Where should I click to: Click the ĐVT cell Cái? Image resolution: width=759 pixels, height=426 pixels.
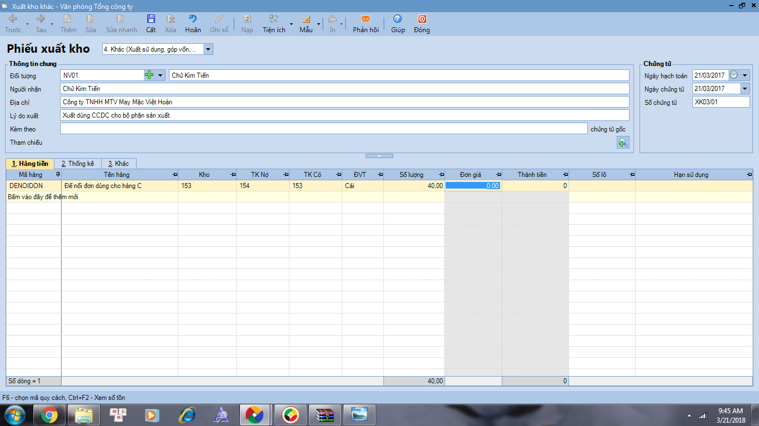[x=362, y=186]
